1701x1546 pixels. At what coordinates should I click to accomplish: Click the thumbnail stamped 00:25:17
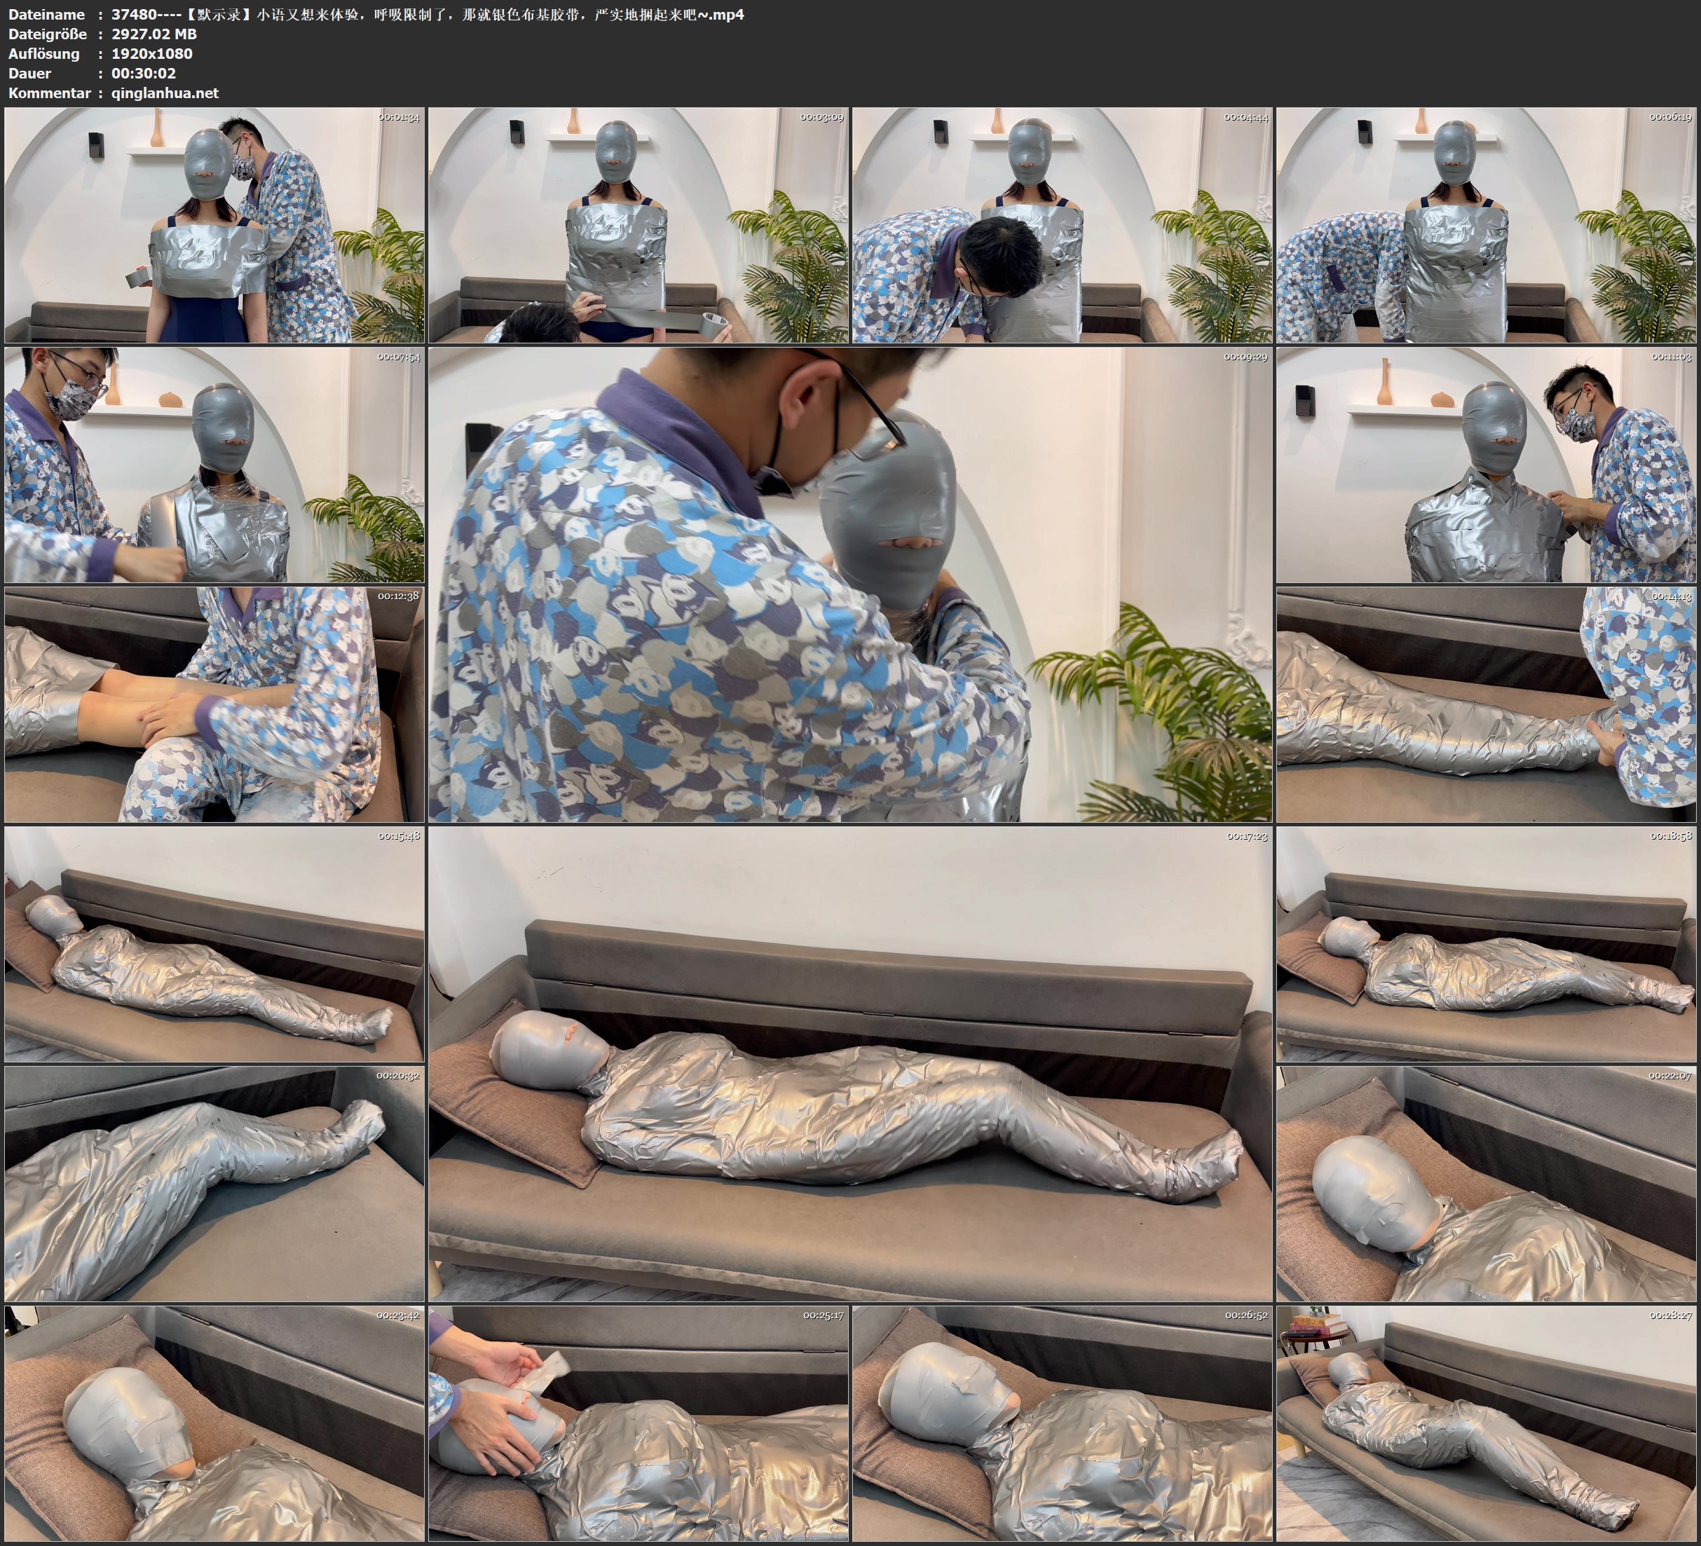[638, 1423]
